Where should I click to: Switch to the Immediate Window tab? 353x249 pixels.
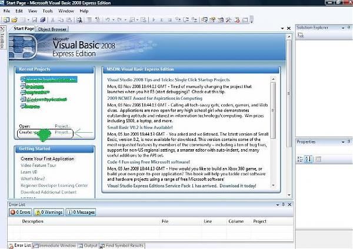point(55,245)
